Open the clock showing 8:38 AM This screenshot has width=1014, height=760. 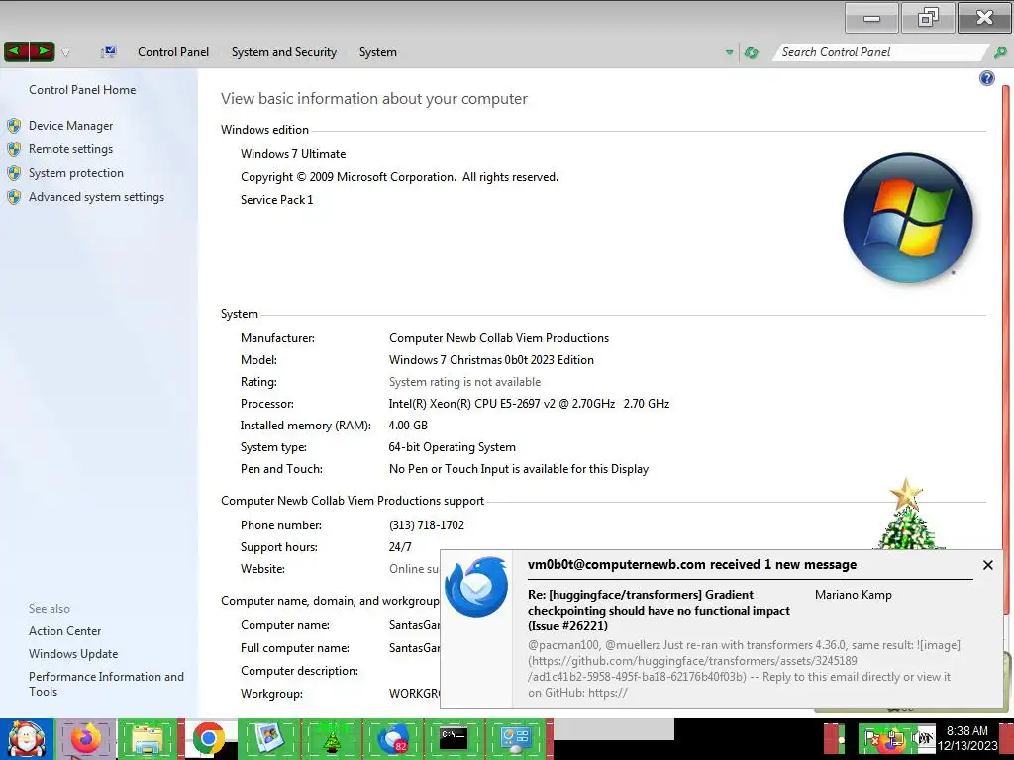[x=967, y=738]
